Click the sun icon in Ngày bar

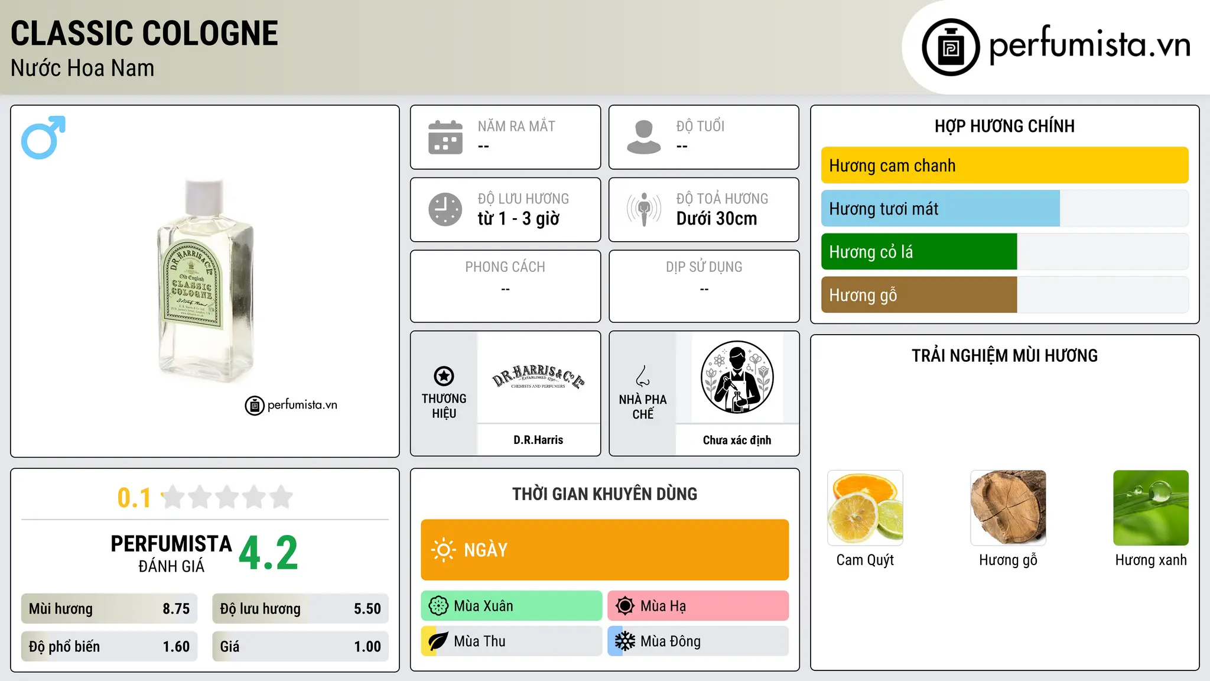coord(443,550)
